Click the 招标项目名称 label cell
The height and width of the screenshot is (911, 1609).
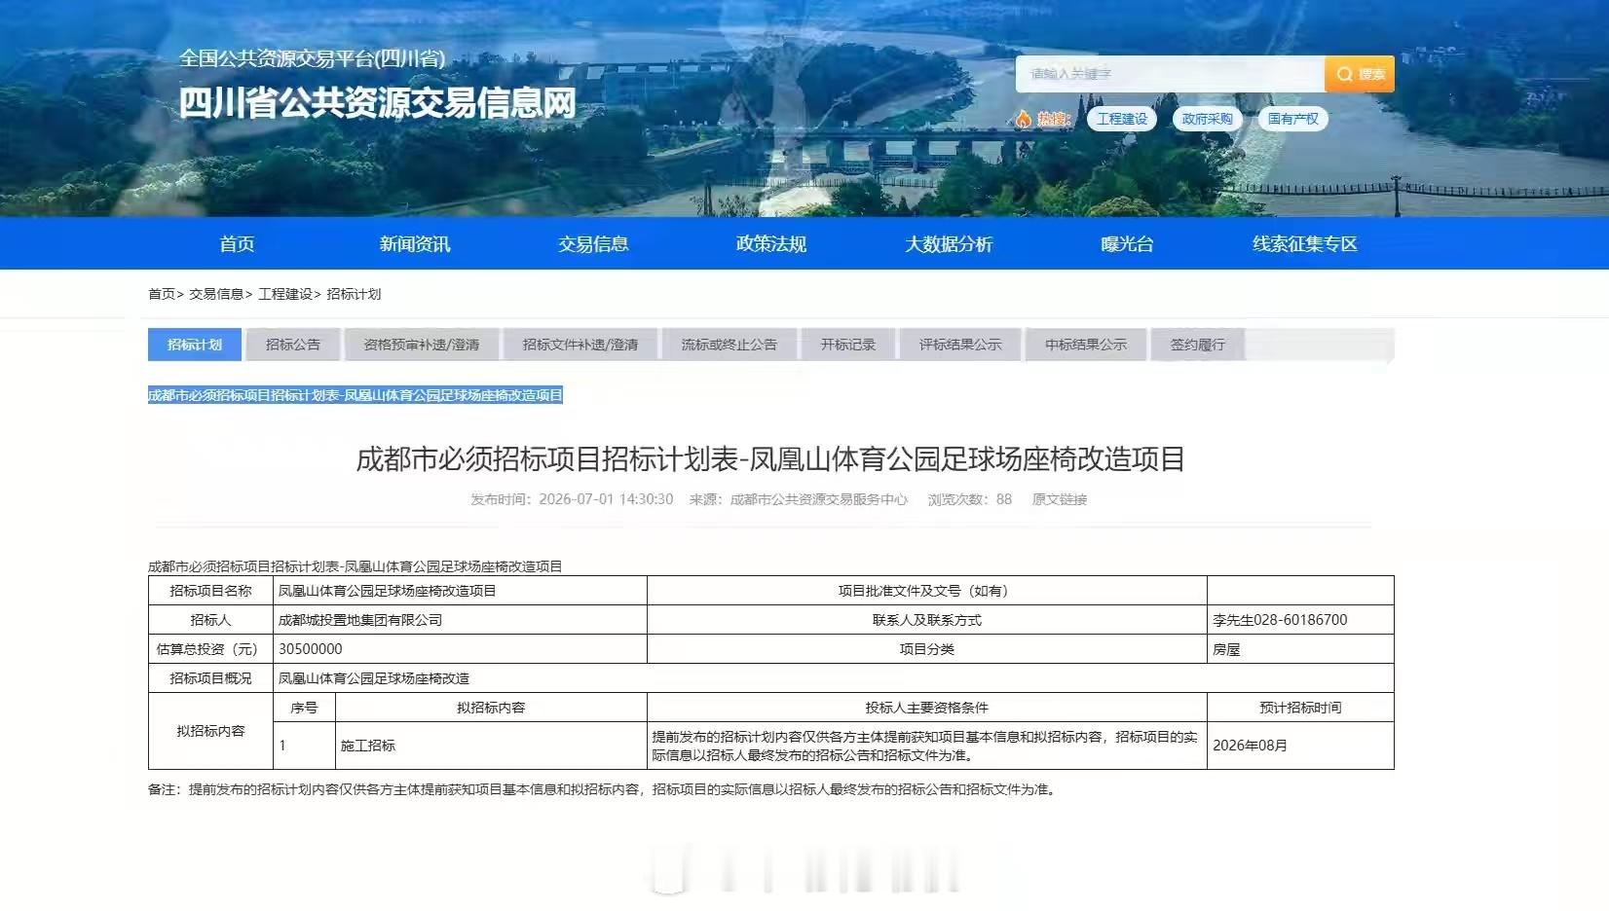pyautogui.click(x=210, y=591)
